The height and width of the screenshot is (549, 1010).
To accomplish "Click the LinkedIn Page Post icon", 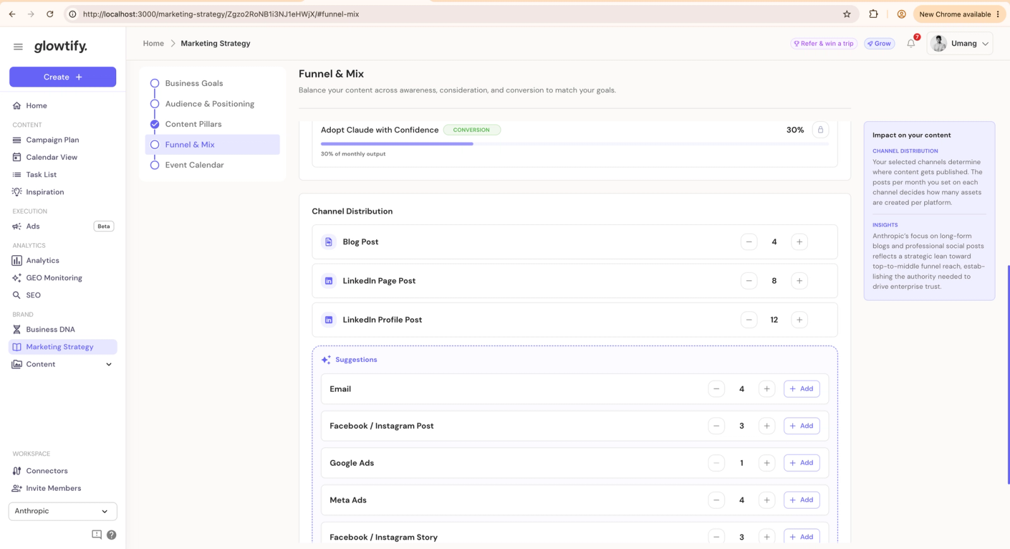I will click(328, 281).
